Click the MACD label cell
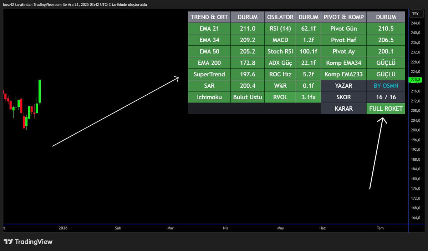Viewport: 428px width, 251px height. coord(280,40)
